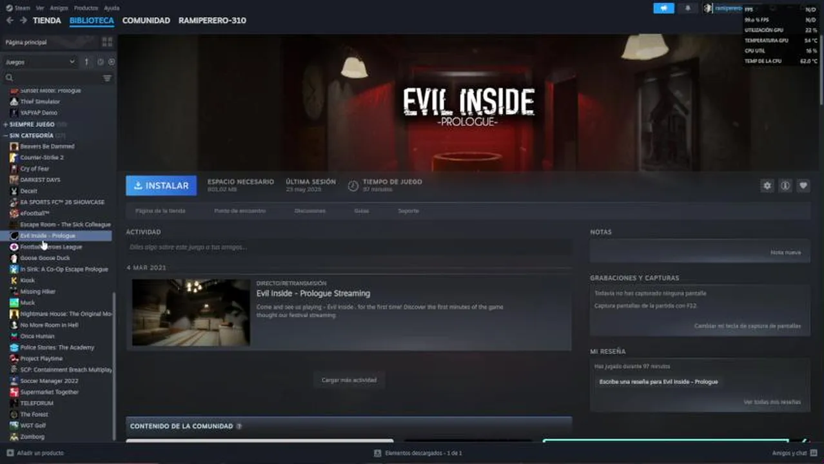Open game settings gear icon

[x=767, y=186]
